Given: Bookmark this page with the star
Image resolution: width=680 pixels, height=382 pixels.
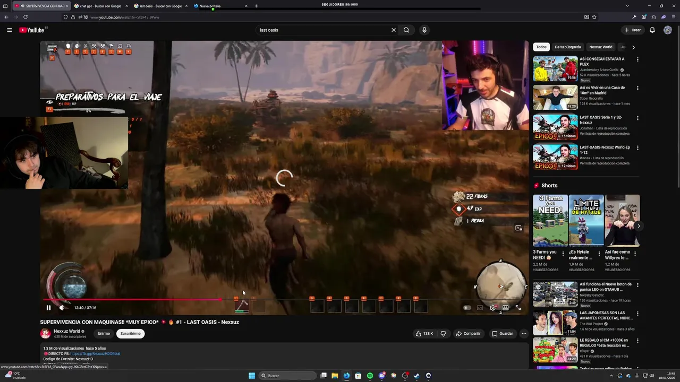Looking at the screenshot, I should point(594,17).
